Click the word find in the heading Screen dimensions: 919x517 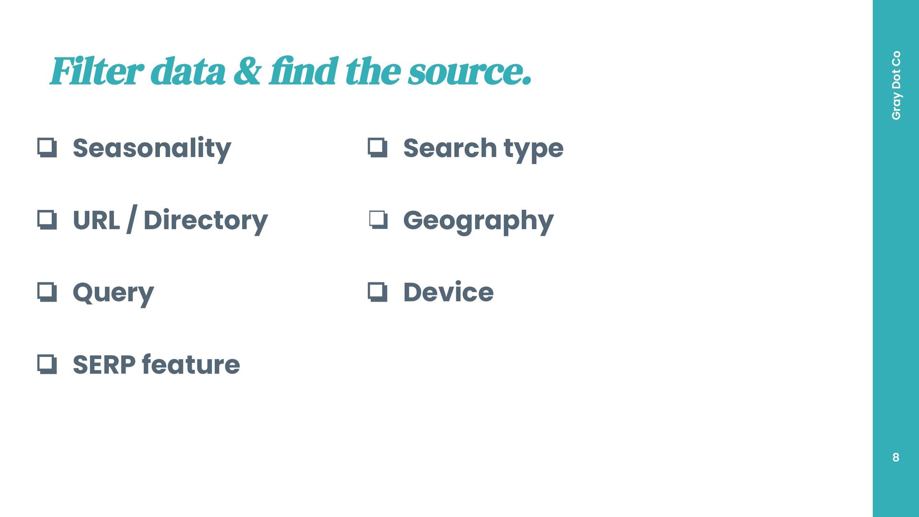click(x=304, y=72)
